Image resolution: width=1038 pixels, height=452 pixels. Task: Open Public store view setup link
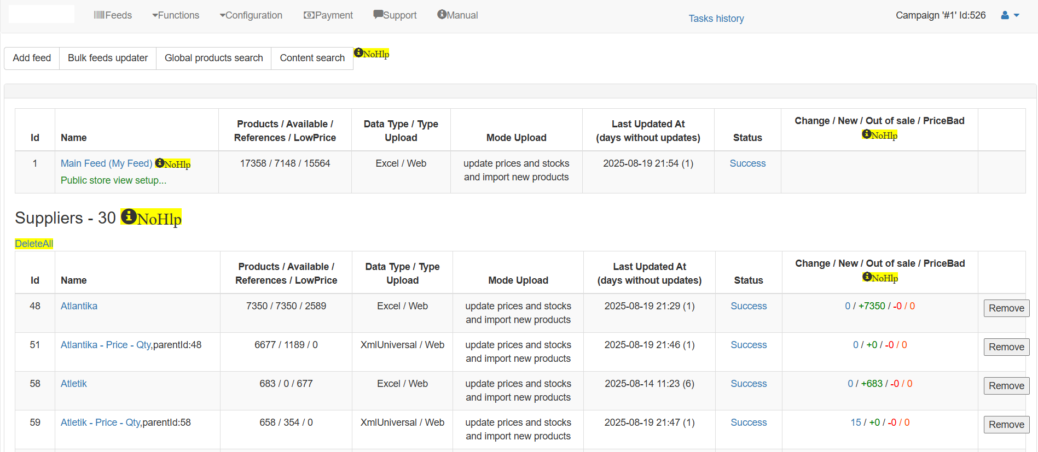[x=113, y=180]
